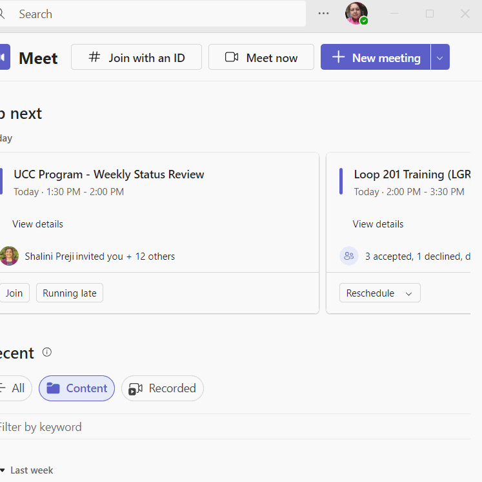Click Running late on UCC meeting
The height and width of the screenshot is (482, 482).
tap(70, 293)
